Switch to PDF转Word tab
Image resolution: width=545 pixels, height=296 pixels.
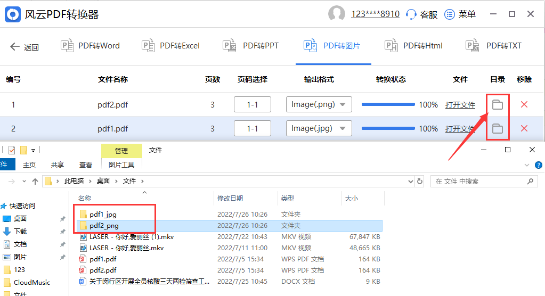[90, 45]
